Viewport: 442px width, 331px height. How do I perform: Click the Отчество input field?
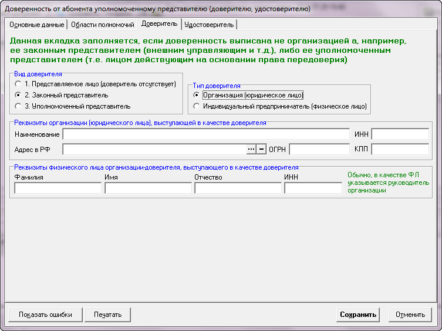pyautogui.click(x=238, y=188)
